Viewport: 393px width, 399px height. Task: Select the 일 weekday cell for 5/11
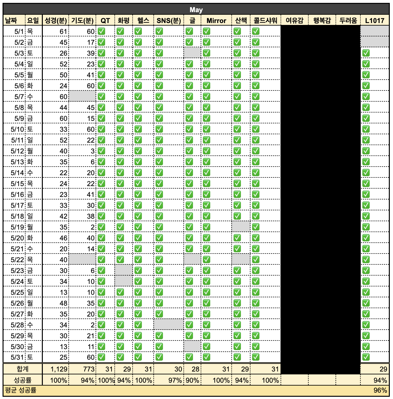point(33,140)
